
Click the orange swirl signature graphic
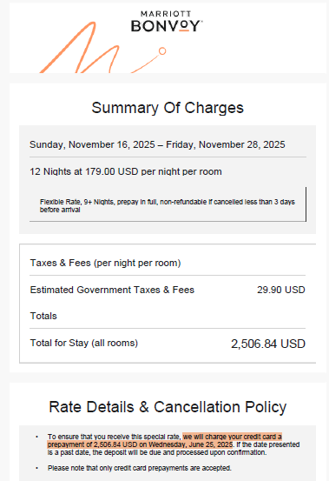[x=102, y=48]
